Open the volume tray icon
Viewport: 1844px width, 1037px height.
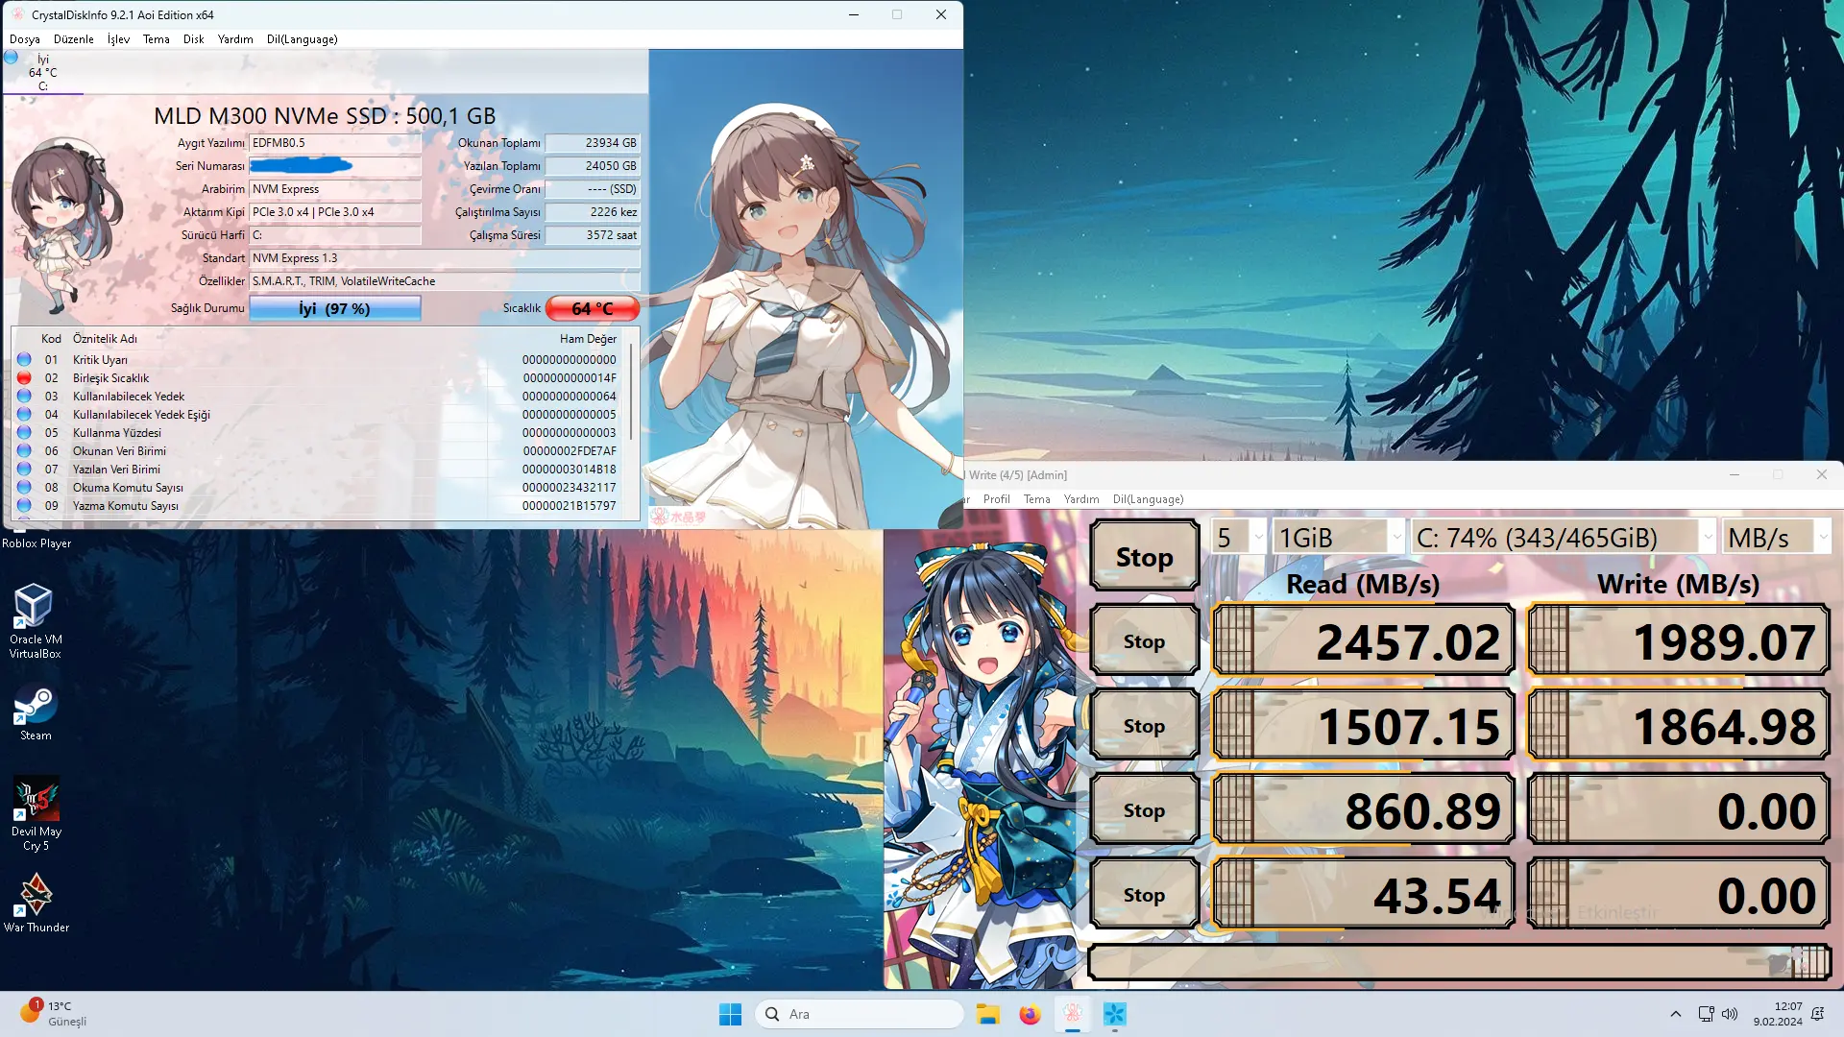(x=1730, y=1014)
